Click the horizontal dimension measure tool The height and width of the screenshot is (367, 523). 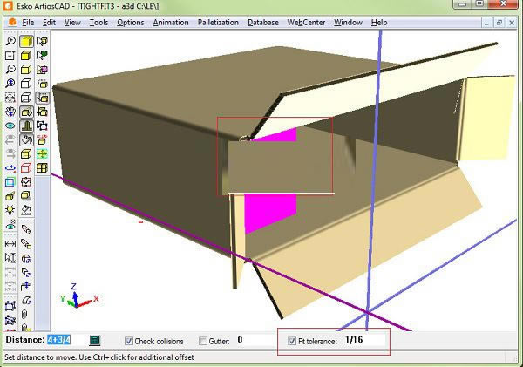10,245
